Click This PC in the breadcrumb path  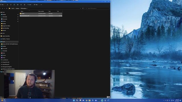click(x=13, y=8)
